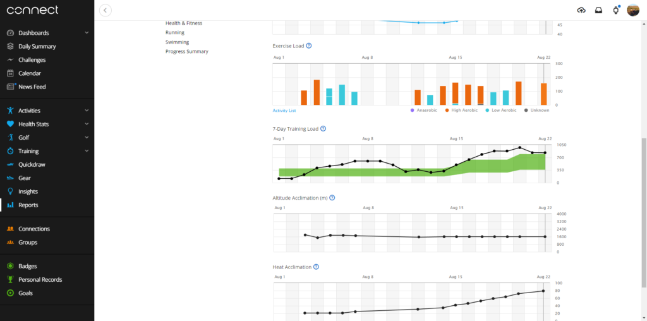Click the Activities person icon
This screenshot has width=647, height=321.
tap(11, 111)
